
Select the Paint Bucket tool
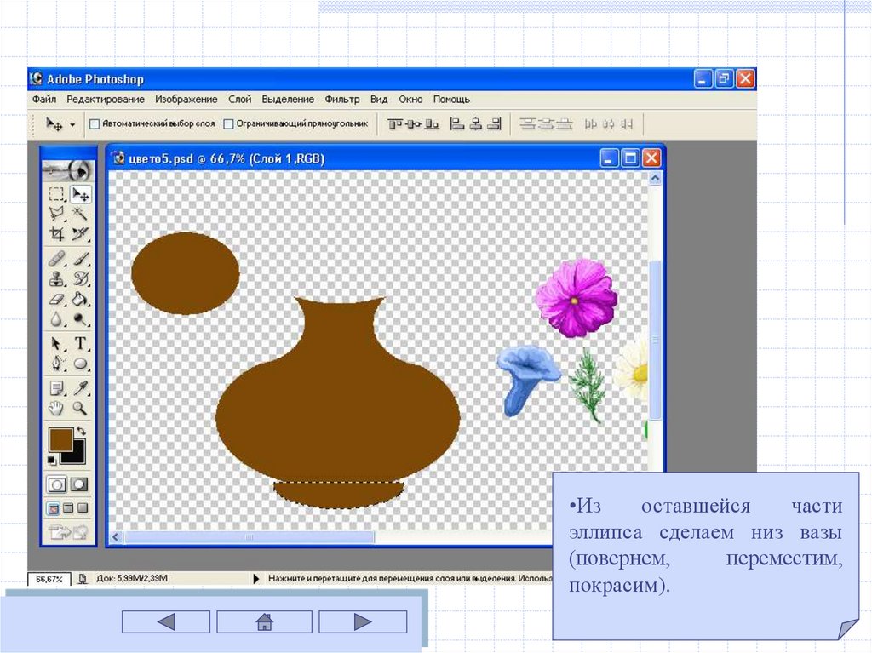tap(80, 299)
